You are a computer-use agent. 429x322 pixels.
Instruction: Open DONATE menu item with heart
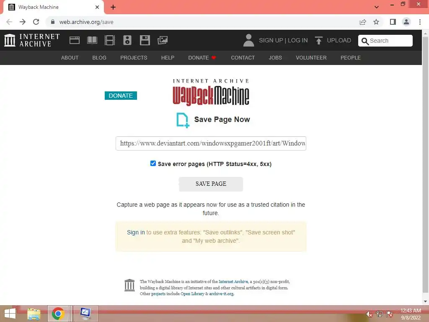click(x=202, y=58)
